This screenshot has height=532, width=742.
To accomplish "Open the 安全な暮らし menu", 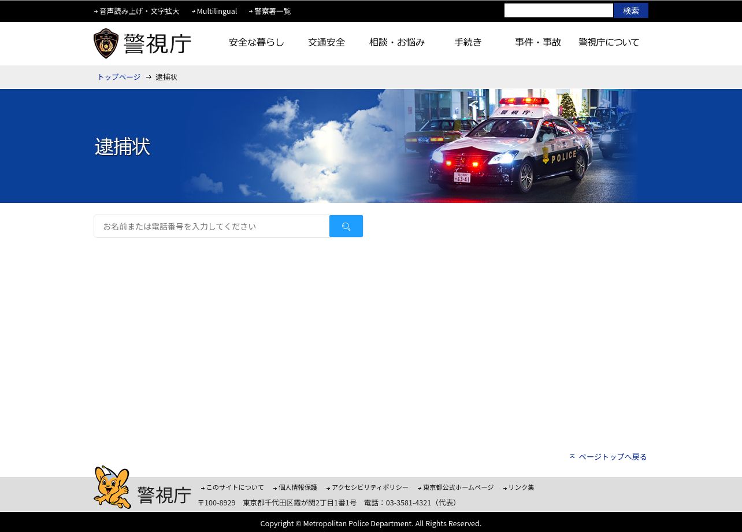I will (257, 42).
